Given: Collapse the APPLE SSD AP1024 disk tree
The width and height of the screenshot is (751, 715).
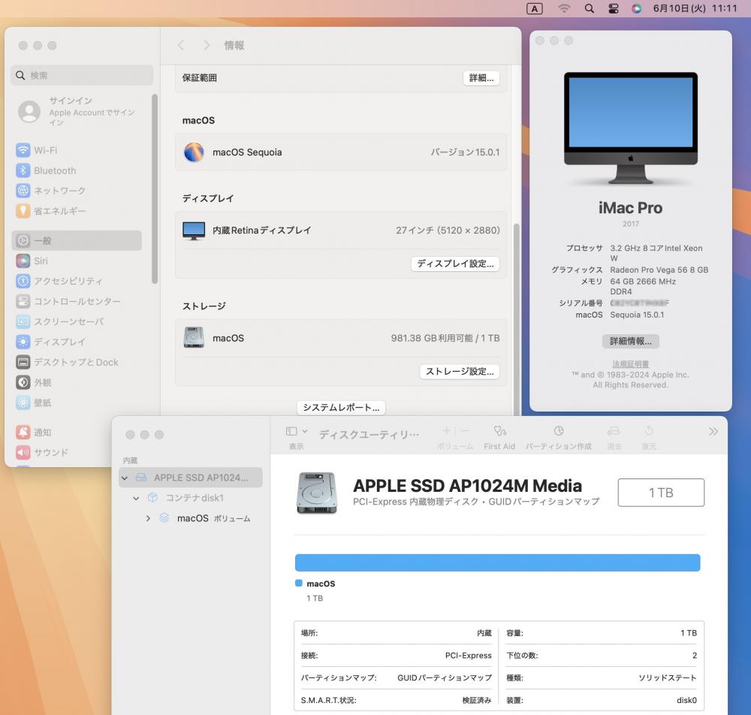Looking at the screenshot, I should click(125, 478).
